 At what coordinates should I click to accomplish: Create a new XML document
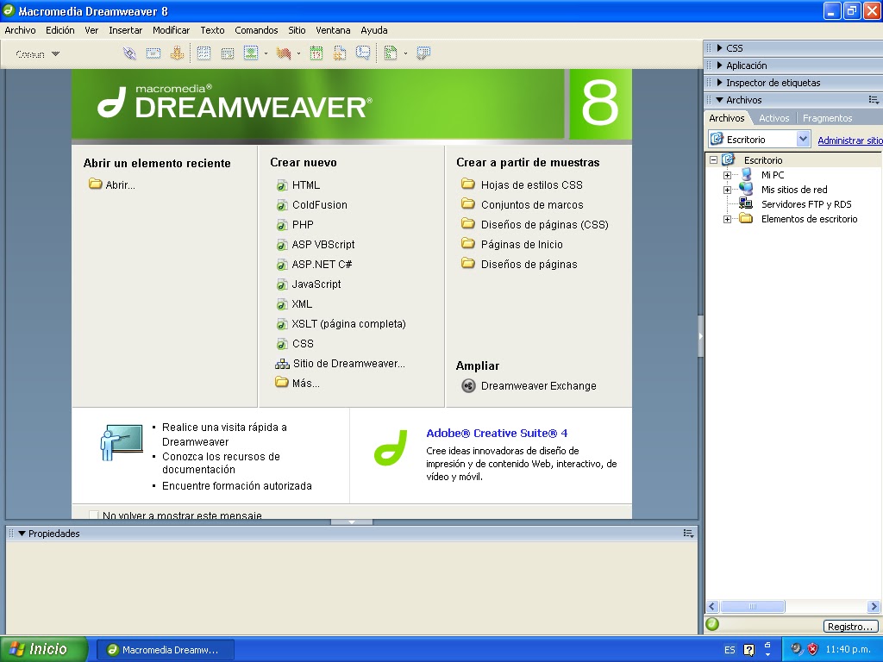295,304
